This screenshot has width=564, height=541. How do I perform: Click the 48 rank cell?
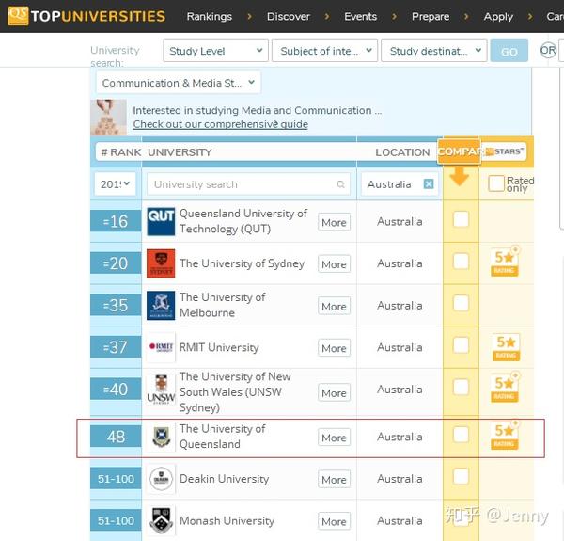(x=116, y=437)
